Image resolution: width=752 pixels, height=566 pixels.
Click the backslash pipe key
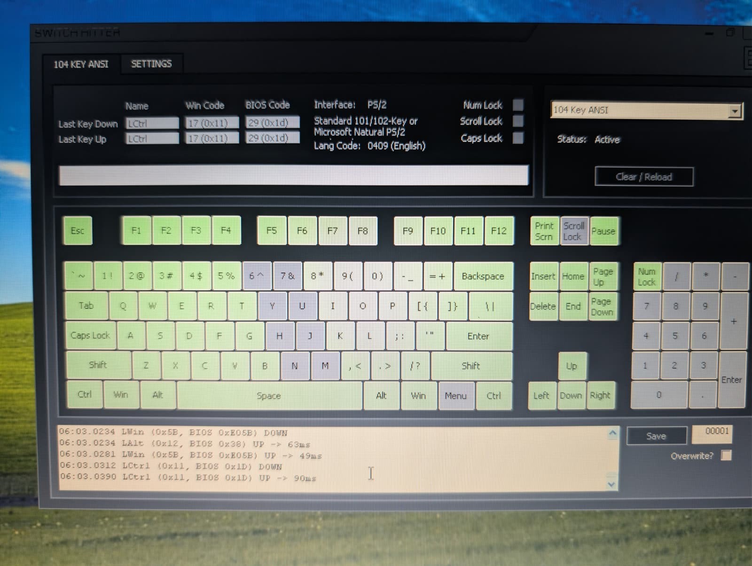490,306
